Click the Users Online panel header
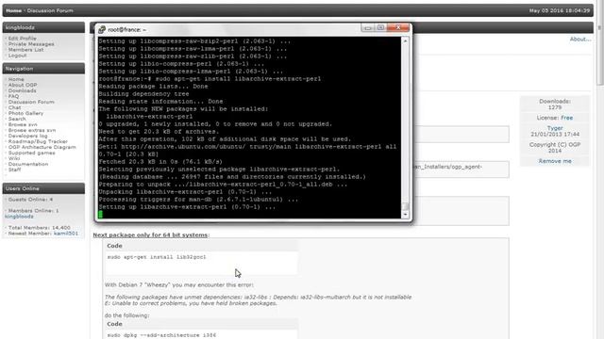This screenshot has width=604, height=339. tap(43, 188)
